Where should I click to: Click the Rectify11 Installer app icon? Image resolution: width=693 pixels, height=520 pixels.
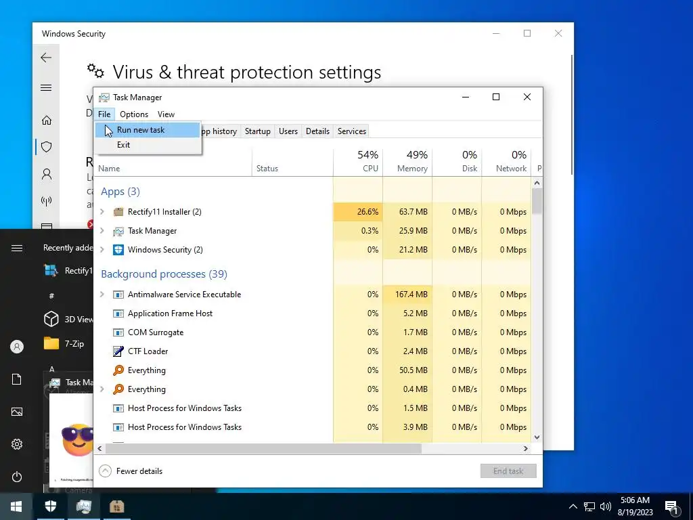pyautogui.click(x=118, y=212)
